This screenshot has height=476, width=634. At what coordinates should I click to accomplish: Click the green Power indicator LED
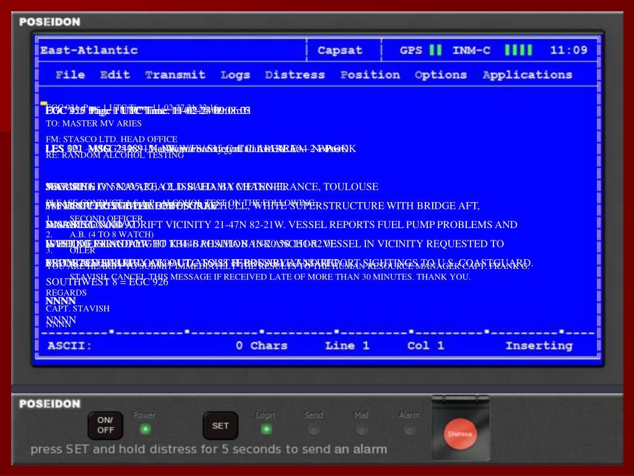(x=145, y=429)
